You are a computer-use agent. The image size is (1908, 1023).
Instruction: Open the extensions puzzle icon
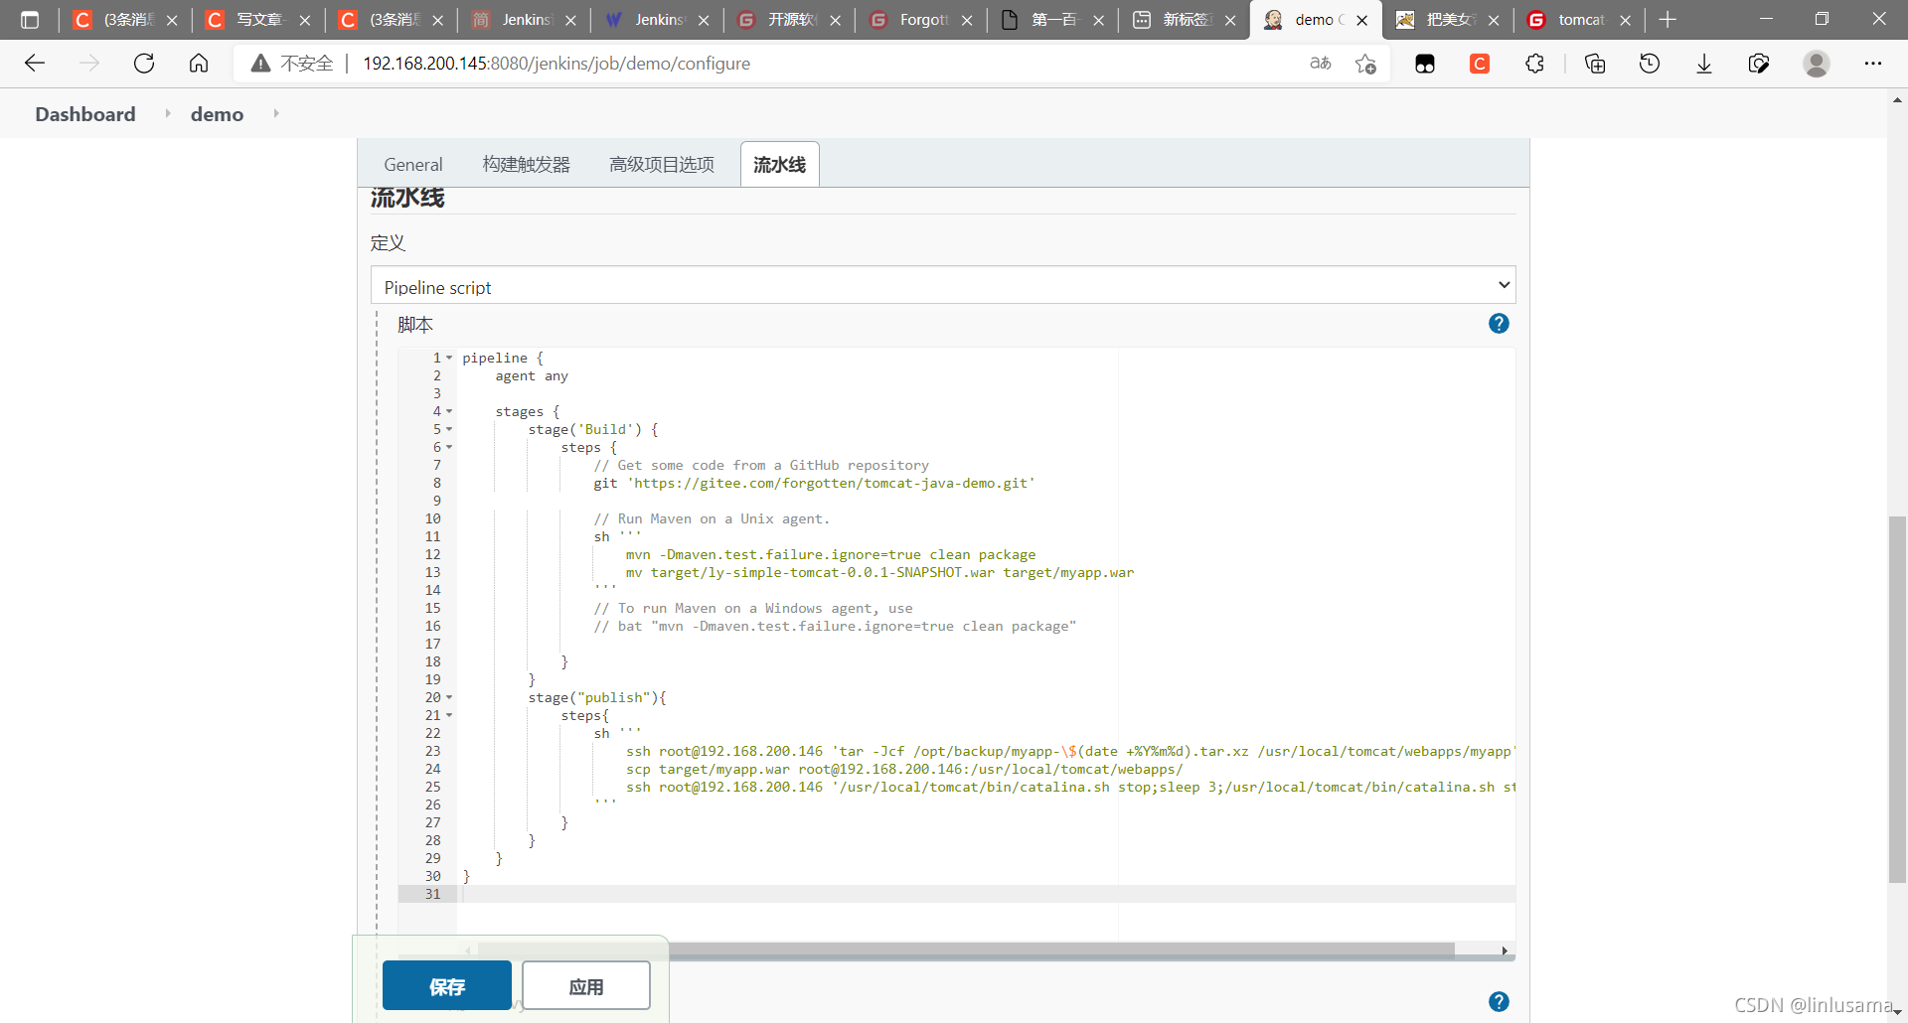pyautogui.click(x=1534, y=64)
